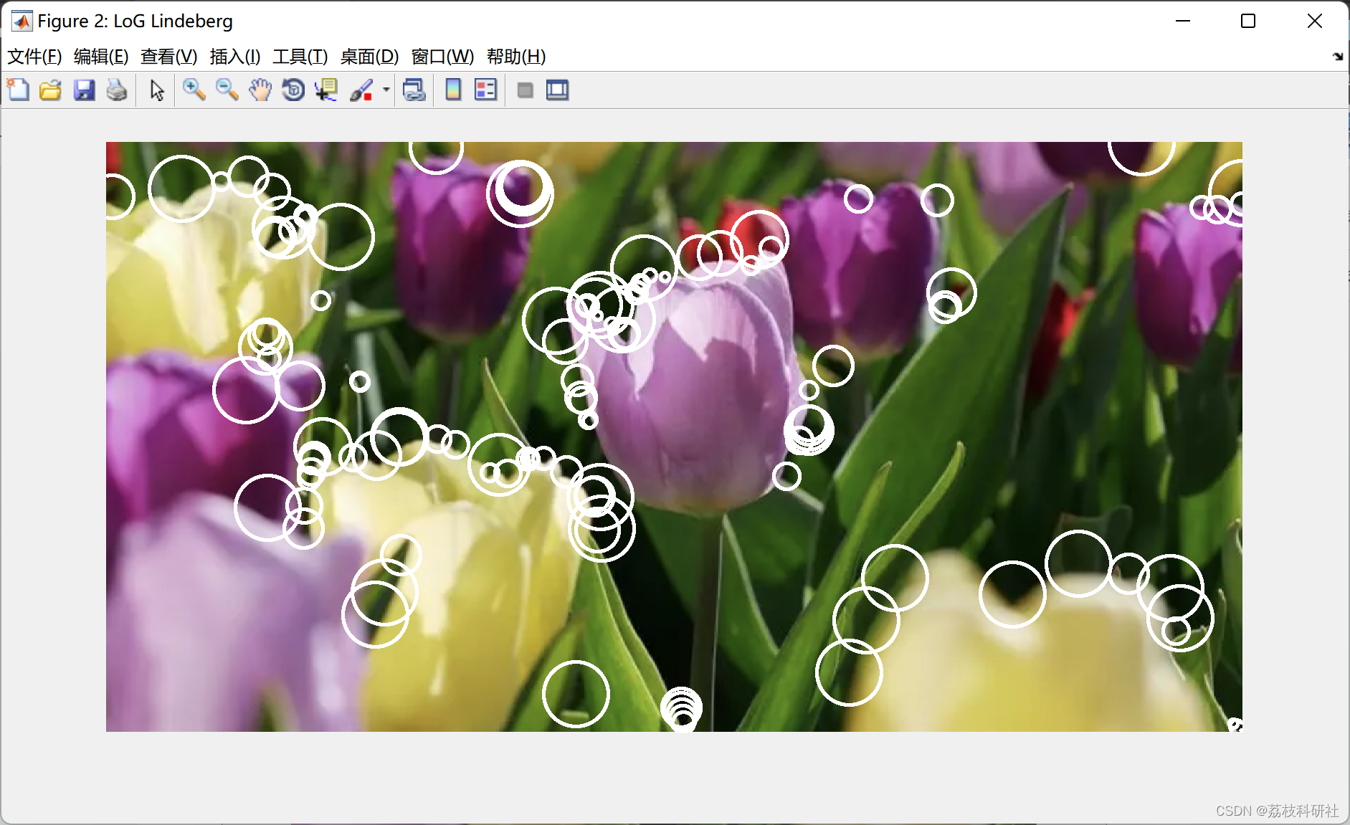The image size is (1350, 825).
Task: Save the figure with the floppy disk icon
Action: [x=84, y=90]
